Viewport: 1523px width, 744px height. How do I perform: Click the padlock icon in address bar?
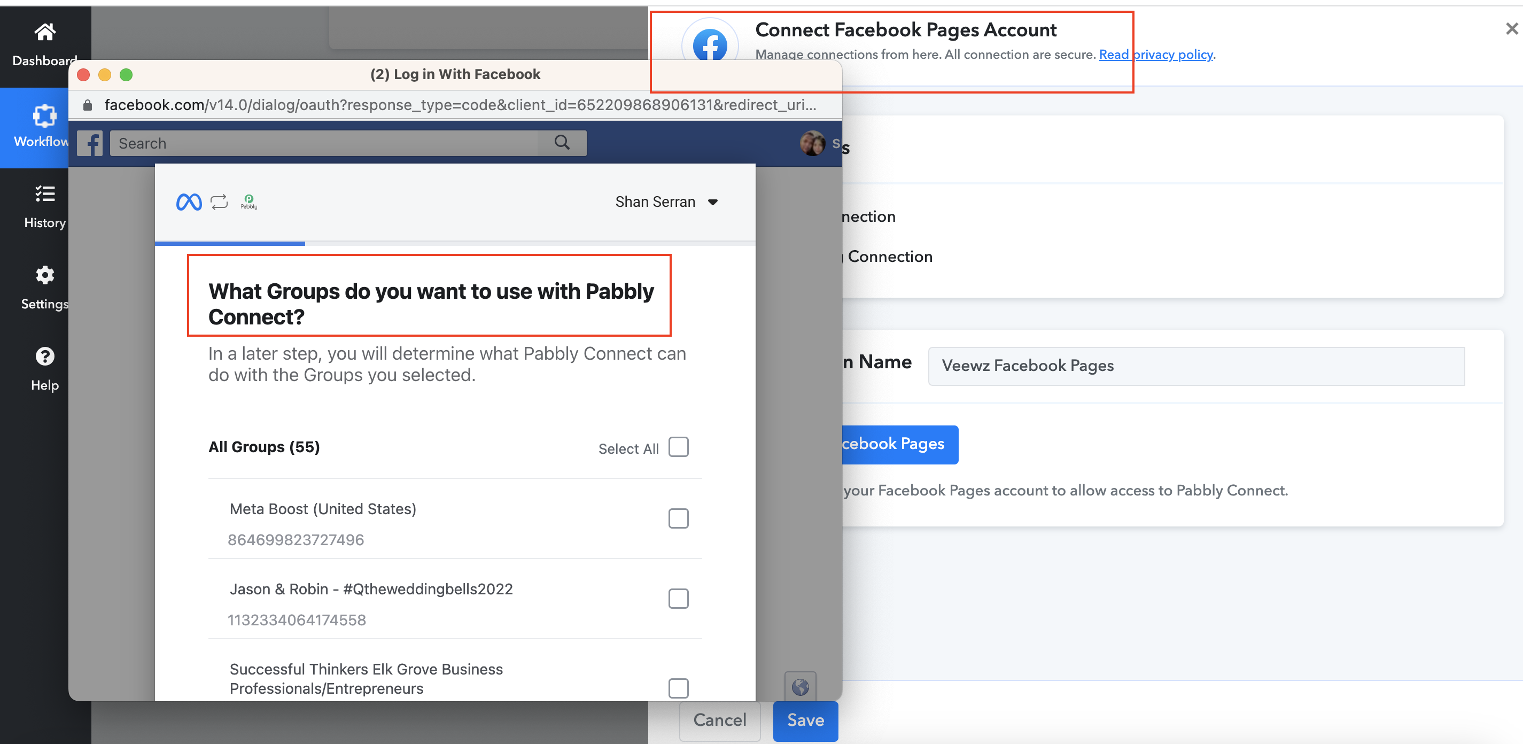pos(88,105)
